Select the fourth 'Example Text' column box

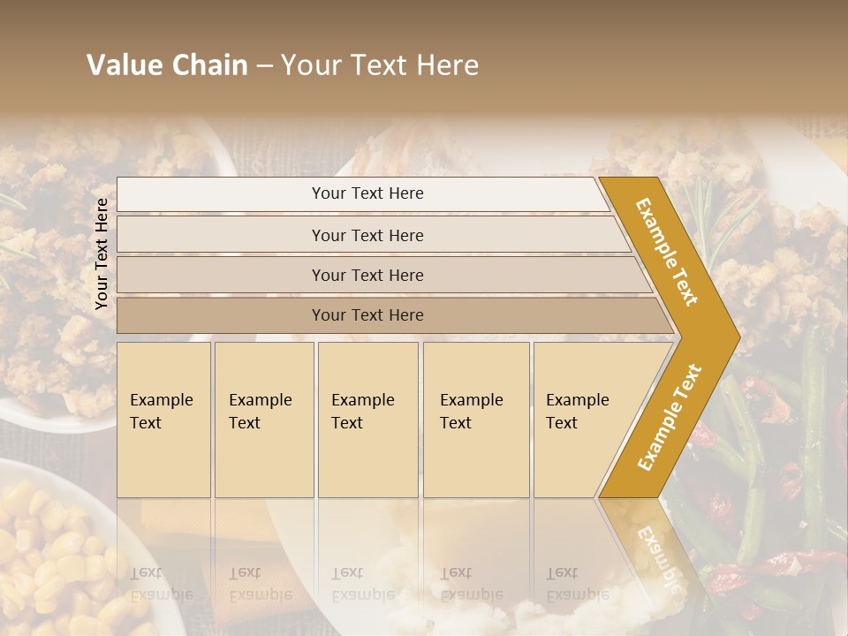click(x=476, y=420)
